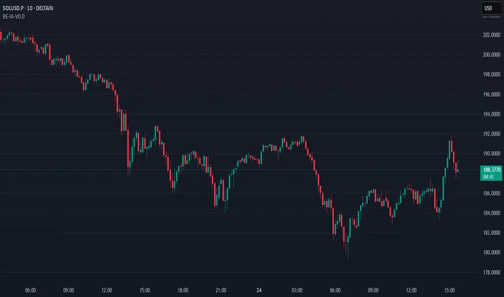
Task: Click the lowest candle wick near 180
Action: coord(348,254)
